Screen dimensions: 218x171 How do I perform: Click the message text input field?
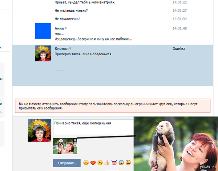[x=93, y=127]
